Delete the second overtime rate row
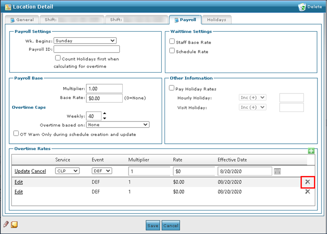327x234 pixels. pos(307,191)
